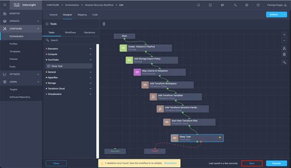Select the Designer tab
The image size is (291, 168).
point(67,14)
